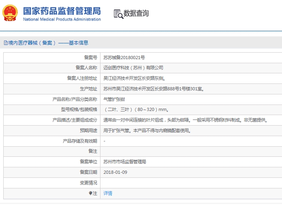Screen dimensions: 282x205
Task: Select 苏州市市场监督管理局
Action: click(125, 162)
